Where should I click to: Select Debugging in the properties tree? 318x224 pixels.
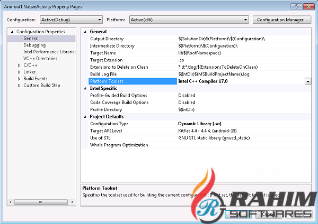34,45
